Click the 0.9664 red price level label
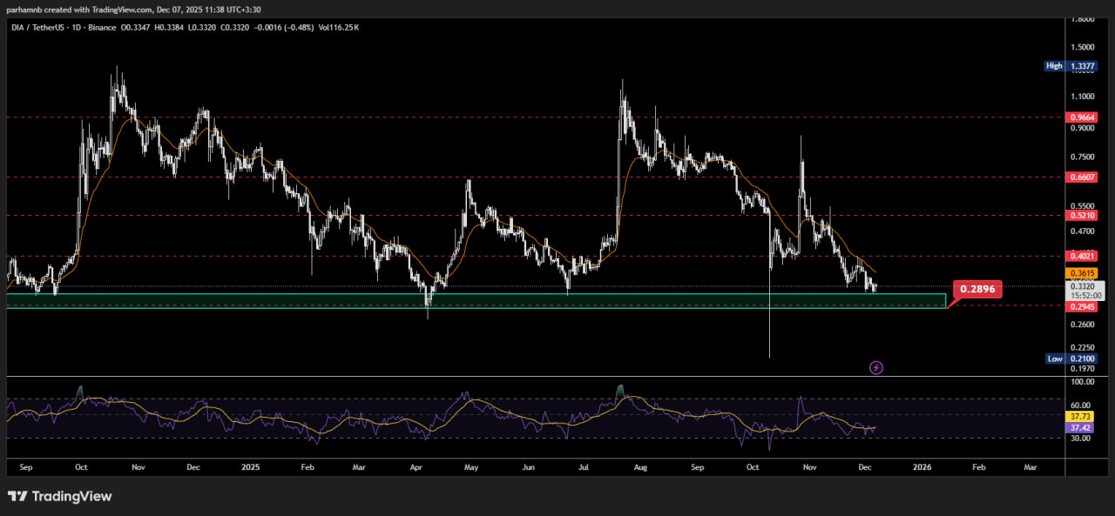 (1081, 117)
